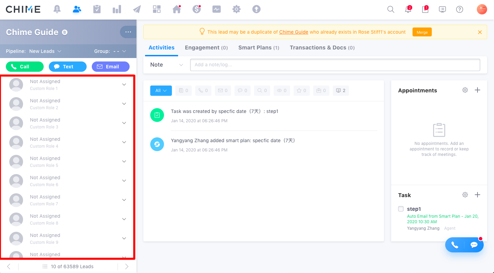Open the three-dot more options button
The image size is (494, 273).
(x=128, y=32)
